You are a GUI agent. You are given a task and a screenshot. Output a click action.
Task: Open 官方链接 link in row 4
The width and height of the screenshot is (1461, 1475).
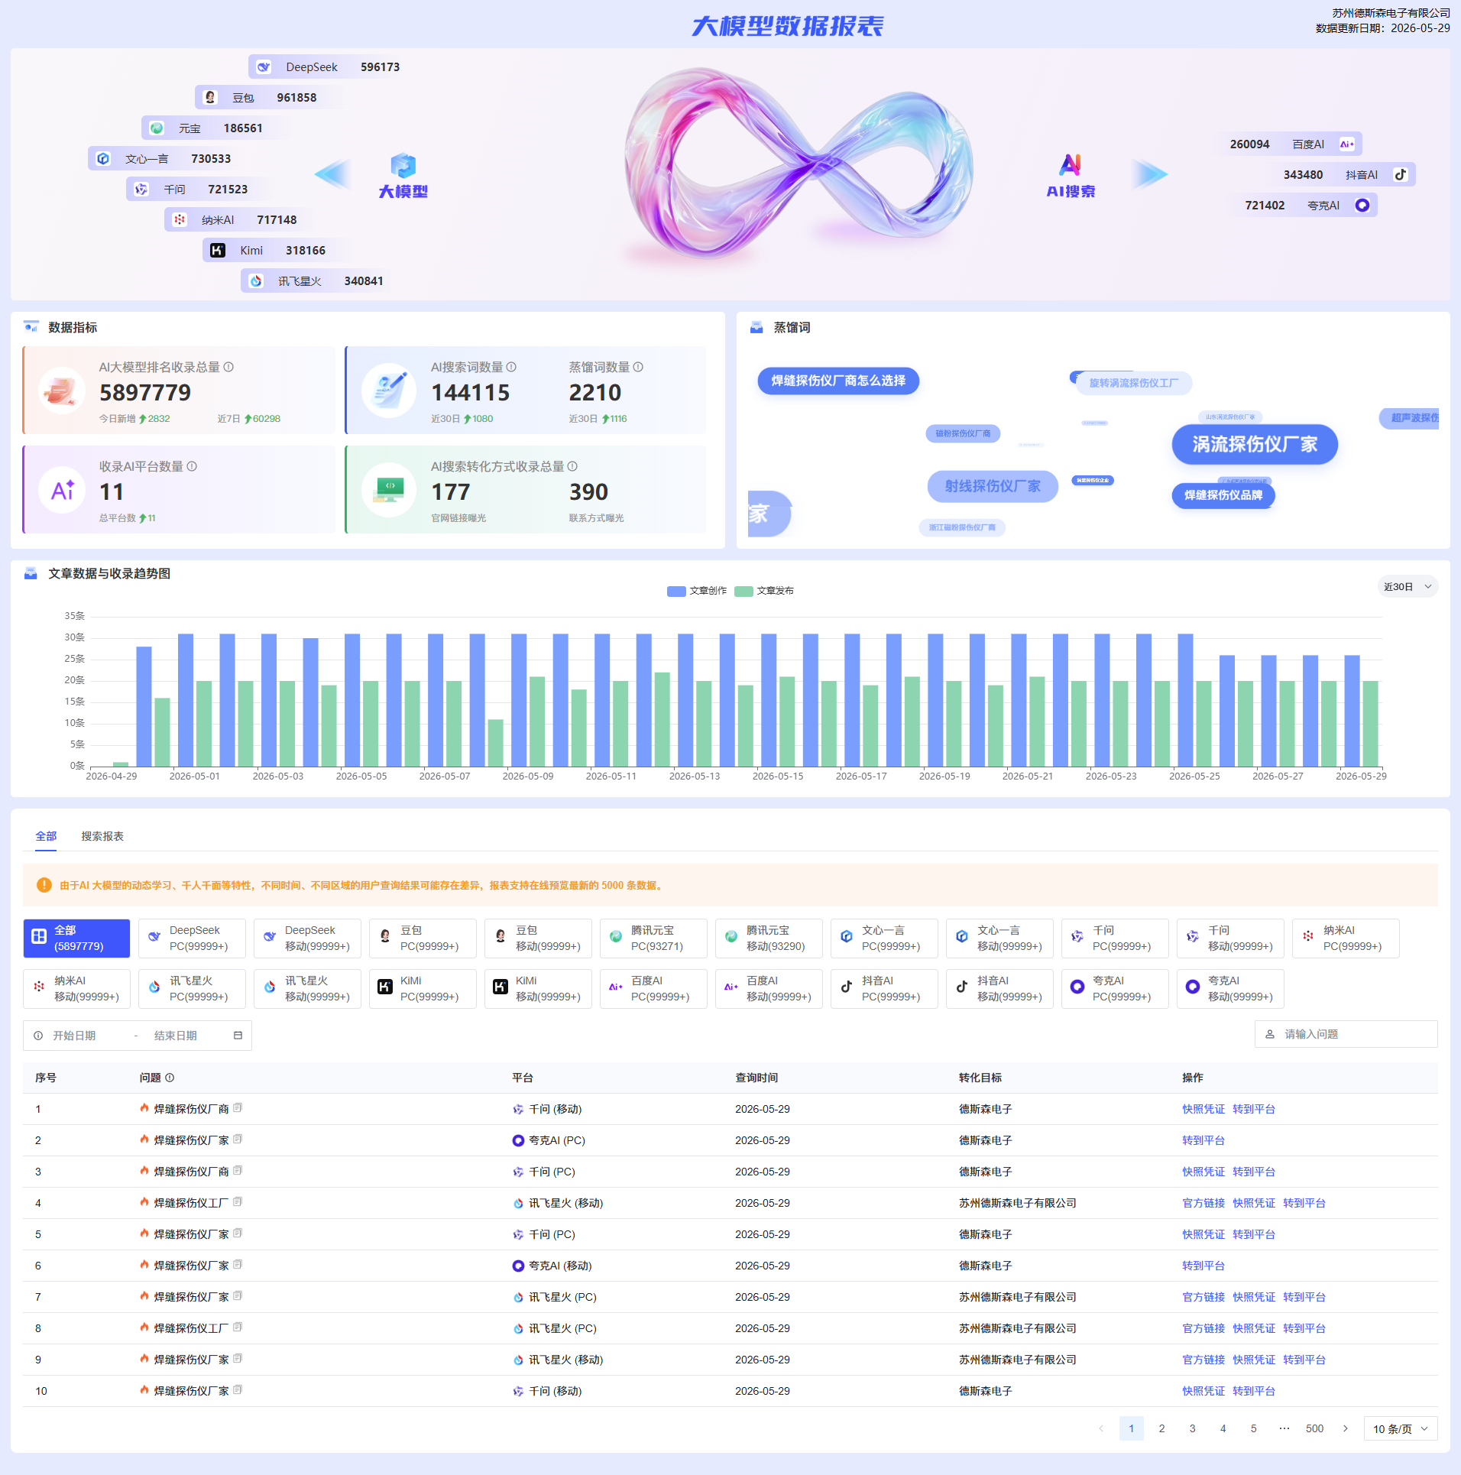[x=1203, y=1203]
